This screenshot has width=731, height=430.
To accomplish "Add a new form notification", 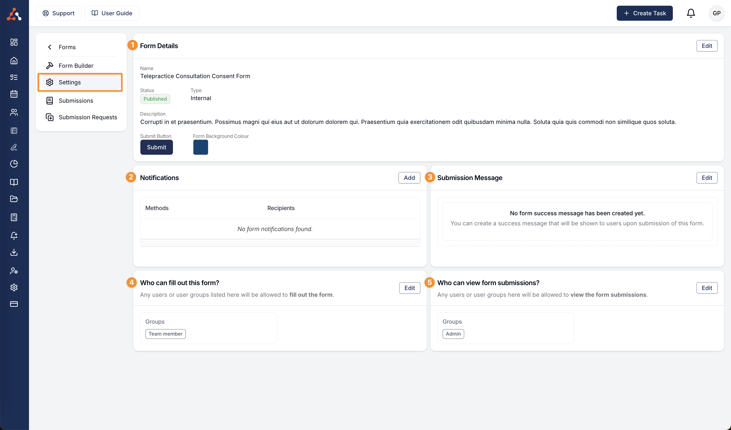I will point(409,178).
